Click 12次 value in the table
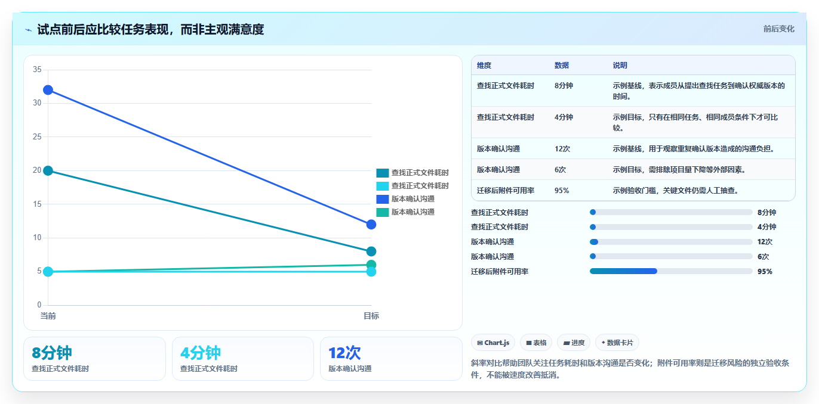This screenshot has width=819, height=404. [564, 149]
